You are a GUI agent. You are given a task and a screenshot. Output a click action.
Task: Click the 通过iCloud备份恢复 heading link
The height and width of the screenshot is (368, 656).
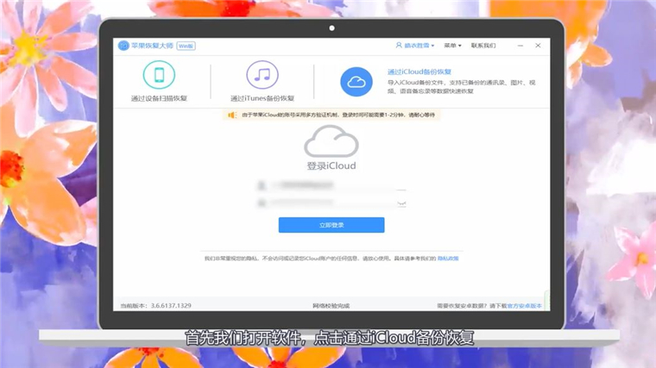(419, 72)
